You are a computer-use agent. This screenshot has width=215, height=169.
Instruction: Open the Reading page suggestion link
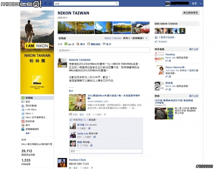(170, 54)
